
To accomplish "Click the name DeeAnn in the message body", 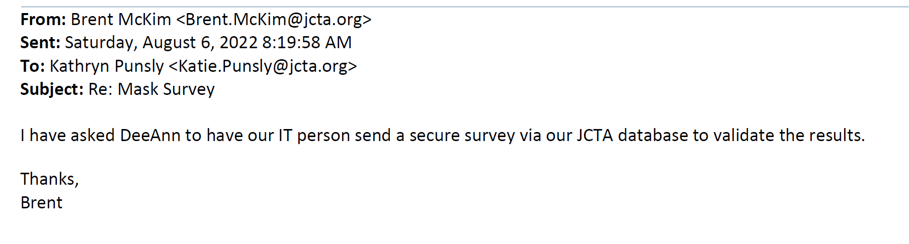I will tap(150, 136).
